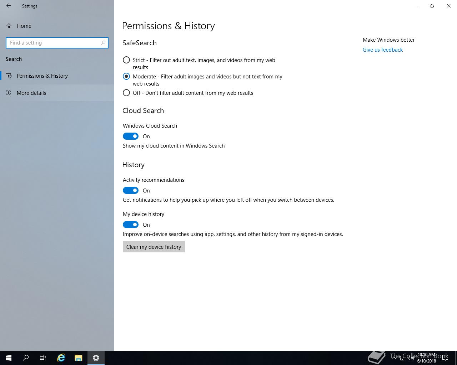This screenshot has height=365, width=457.
Task: Restore down the Settings window
Action: click(432, 6)
